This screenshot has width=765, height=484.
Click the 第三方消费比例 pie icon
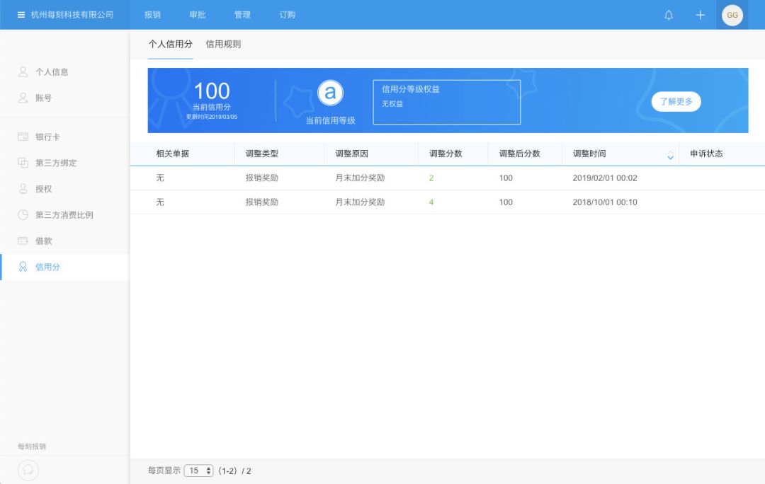23,214
